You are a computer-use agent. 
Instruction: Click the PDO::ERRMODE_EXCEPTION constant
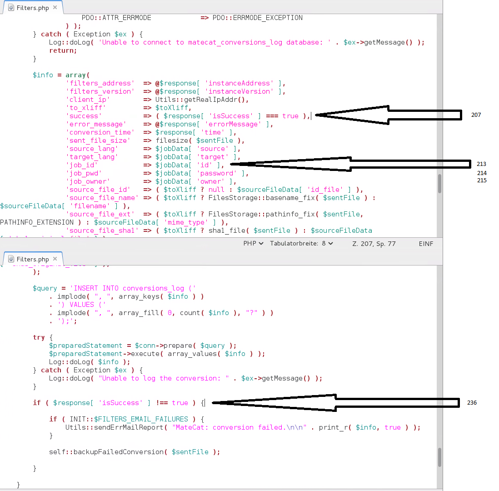[257, 18]
